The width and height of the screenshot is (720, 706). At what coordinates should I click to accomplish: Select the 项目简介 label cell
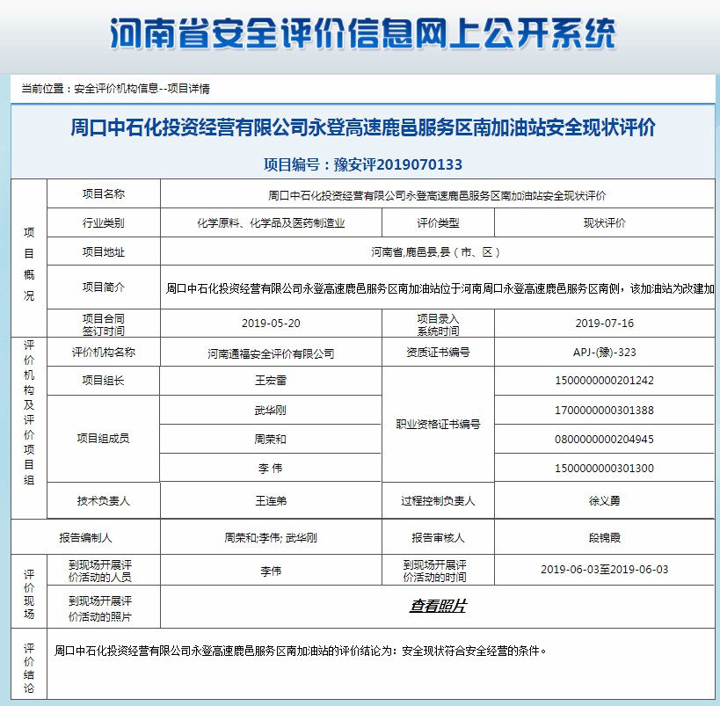point(104,287)
